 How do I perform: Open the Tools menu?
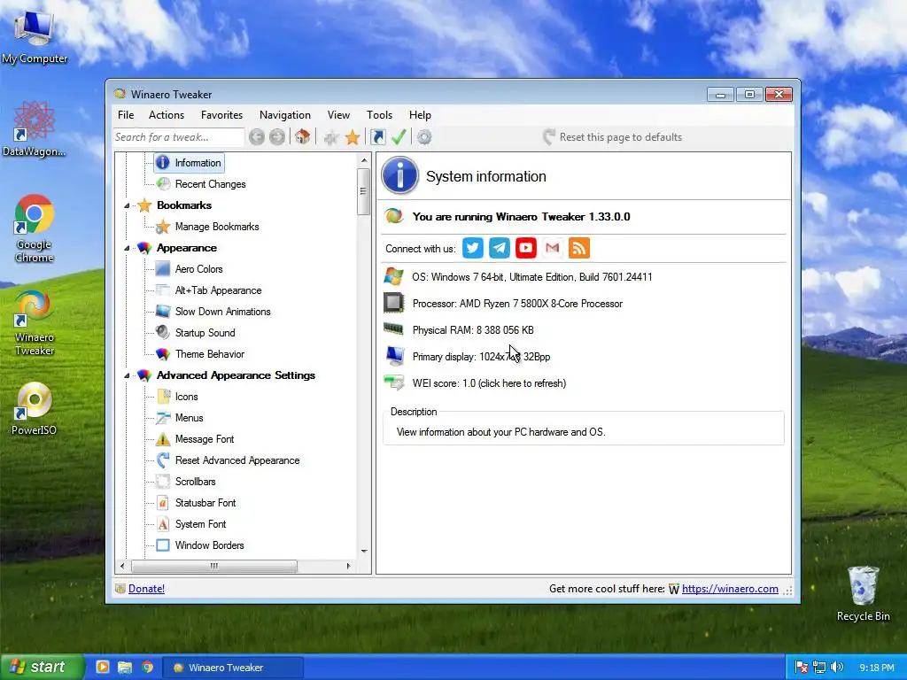pos(379,115)
